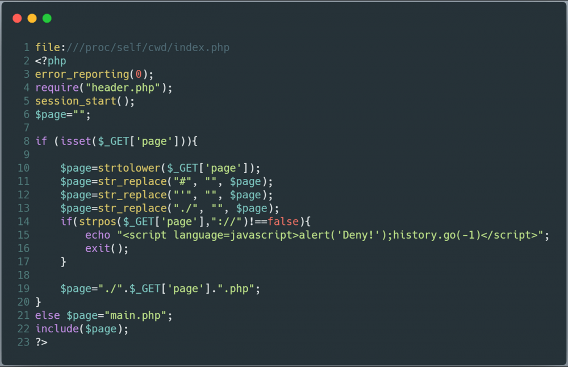Click the "header.php" string on line 4
The height and width of the screenshot is (367, 568).
123,87
